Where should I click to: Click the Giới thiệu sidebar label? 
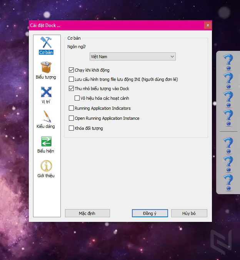point(46,176)
